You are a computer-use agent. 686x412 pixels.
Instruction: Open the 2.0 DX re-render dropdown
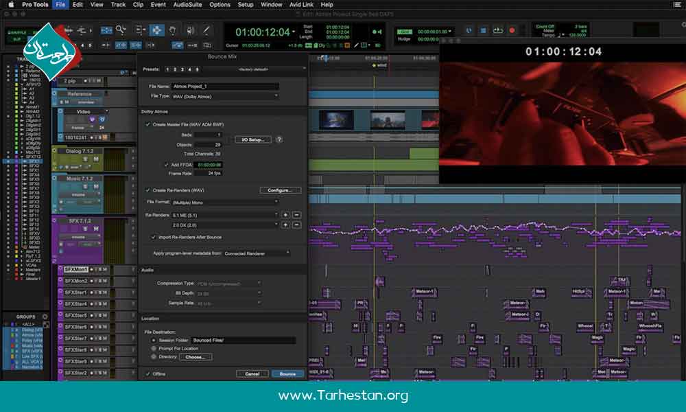pyautogui.click(x=225, y=225)
